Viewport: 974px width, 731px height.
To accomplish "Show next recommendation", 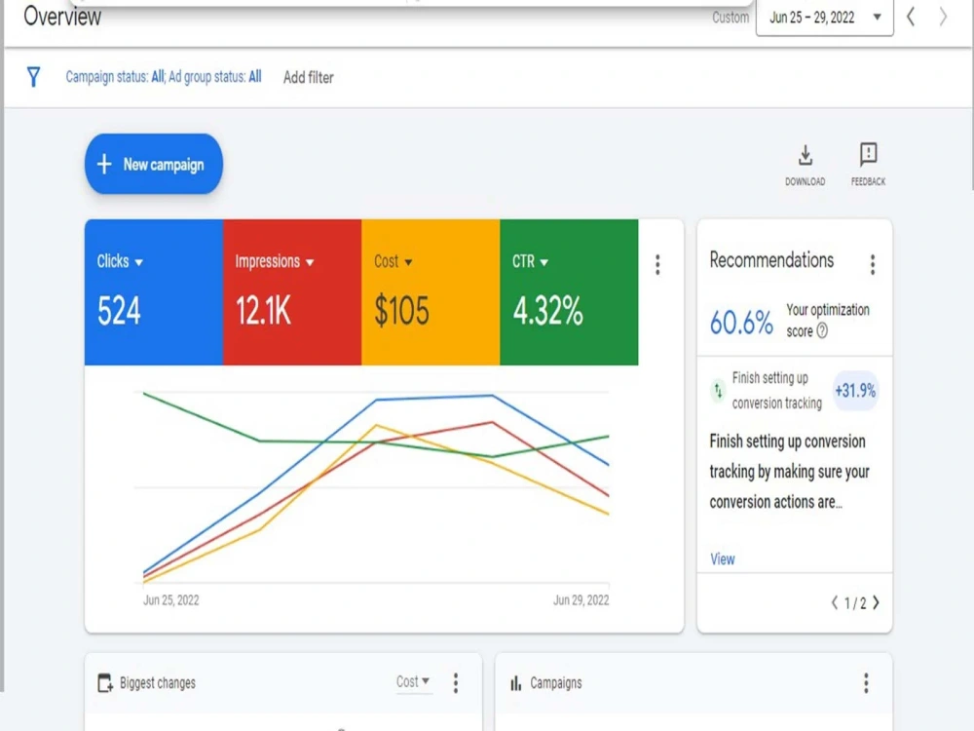I will pos(876,603).
